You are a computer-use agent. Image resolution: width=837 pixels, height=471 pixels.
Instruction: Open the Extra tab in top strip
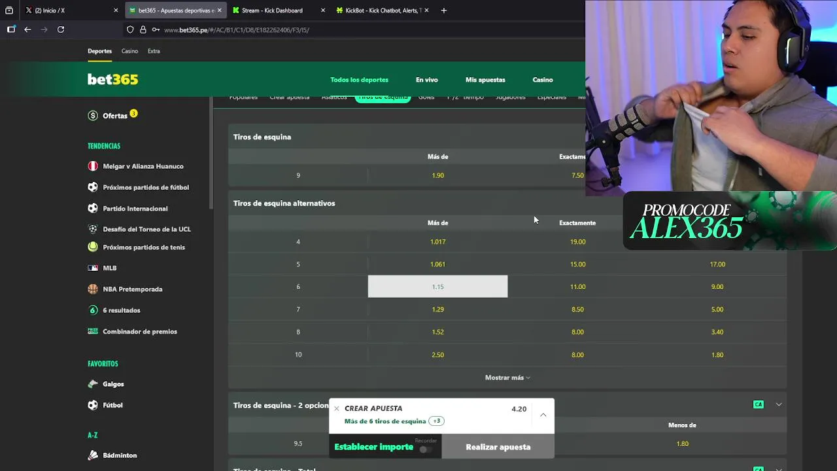click(x=154, y=51)
